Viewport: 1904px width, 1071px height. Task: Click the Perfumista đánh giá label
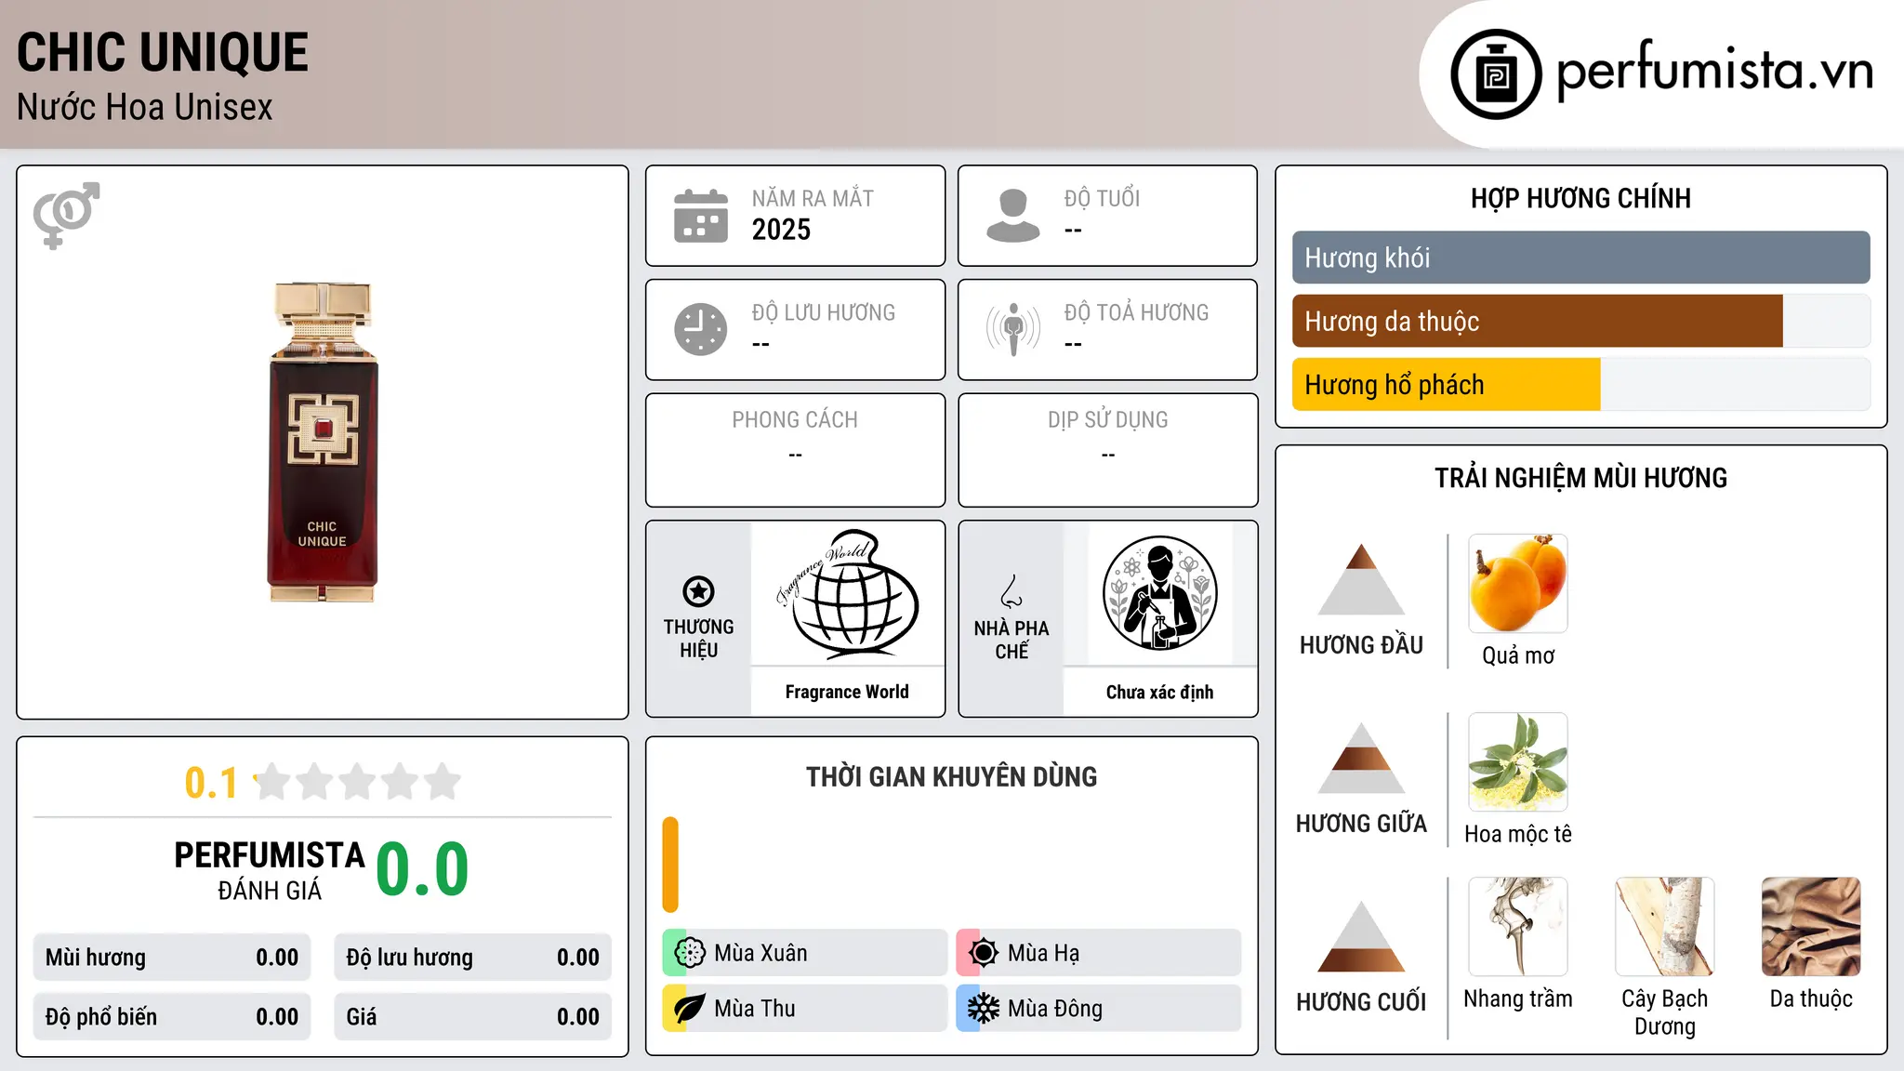pyautogui.click(x=270, y=870)
